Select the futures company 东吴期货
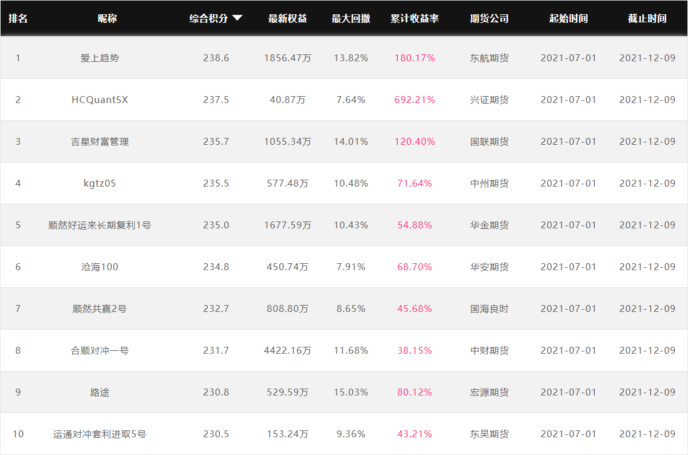This screenshot has width=688, height=455. [x=489, y=434]
